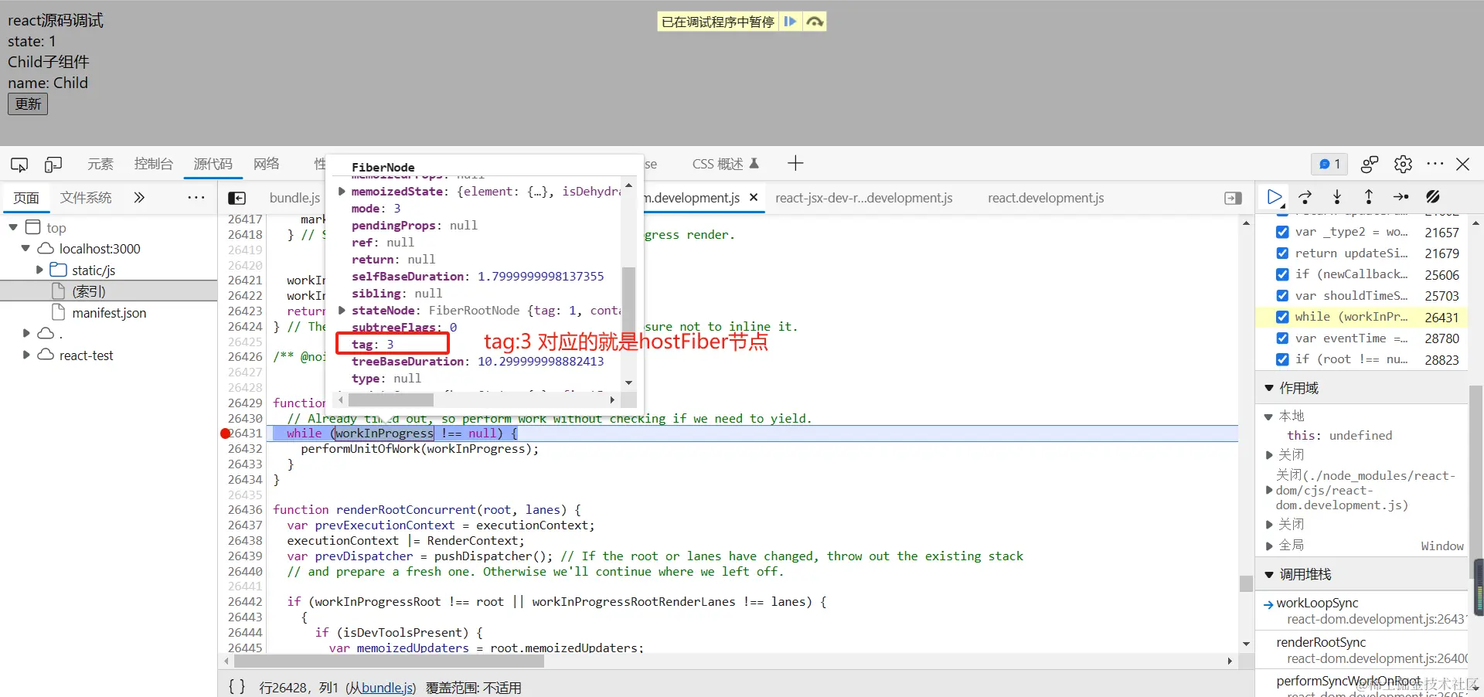
Task: Follow the bundle.js source link in status bar
Action: (386, 688)
